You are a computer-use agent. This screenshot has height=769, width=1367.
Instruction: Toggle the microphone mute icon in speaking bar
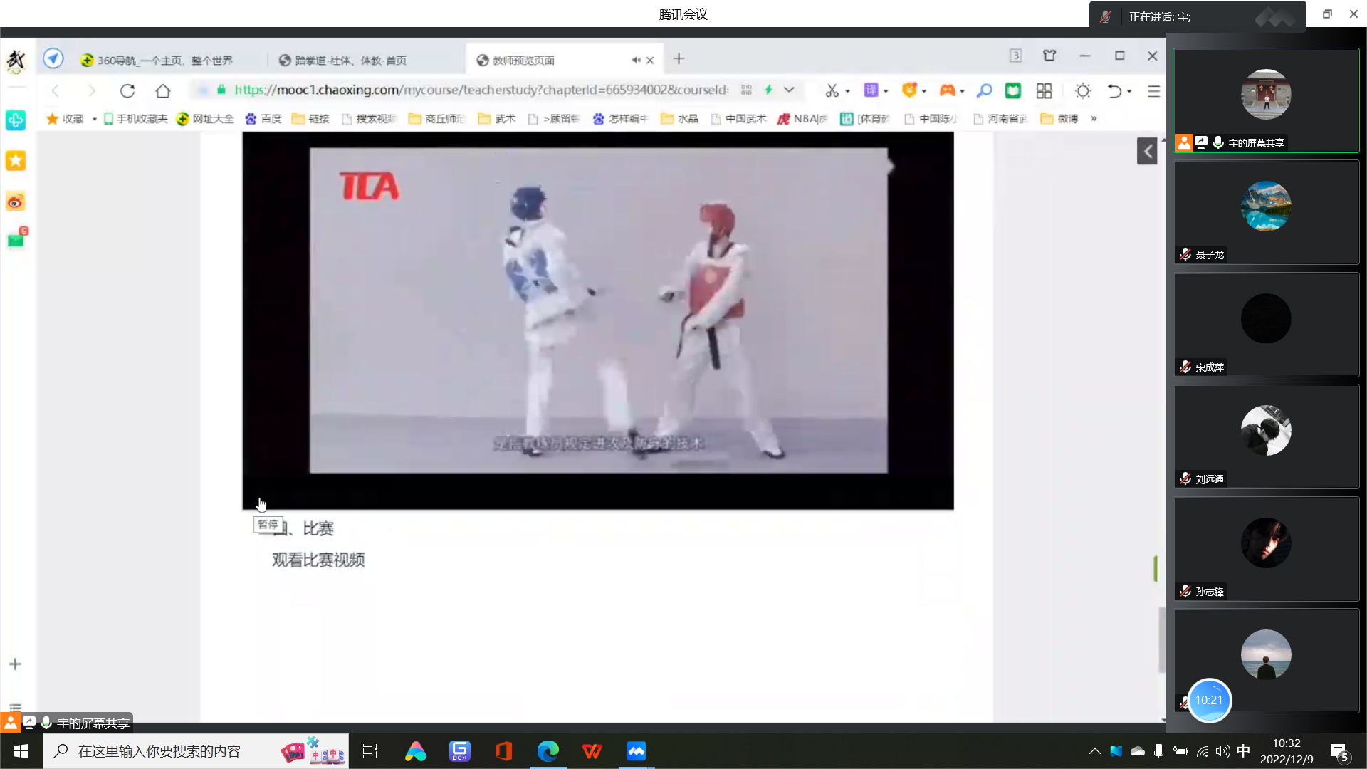(x=1106, y=16)
